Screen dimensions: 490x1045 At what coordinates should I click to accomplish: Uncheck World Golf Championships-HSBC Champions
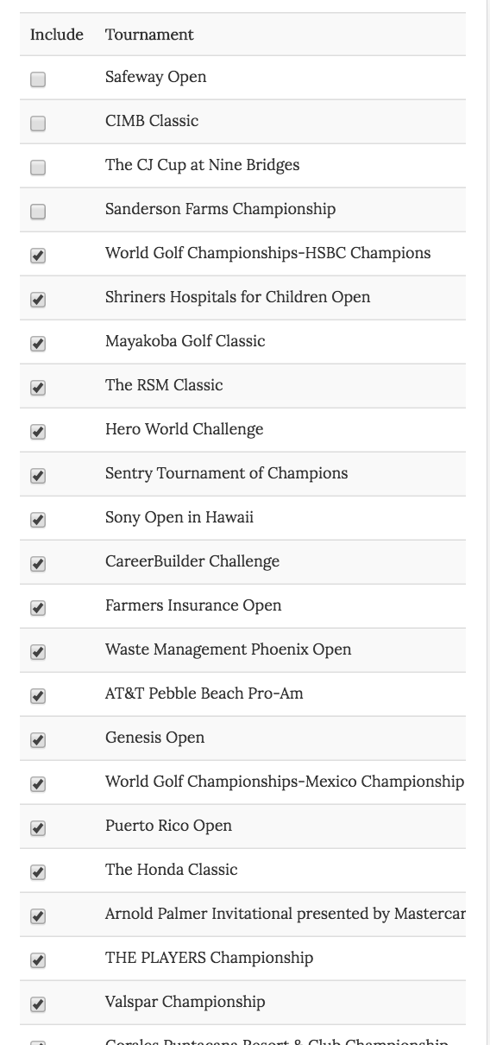click(38, 256)
